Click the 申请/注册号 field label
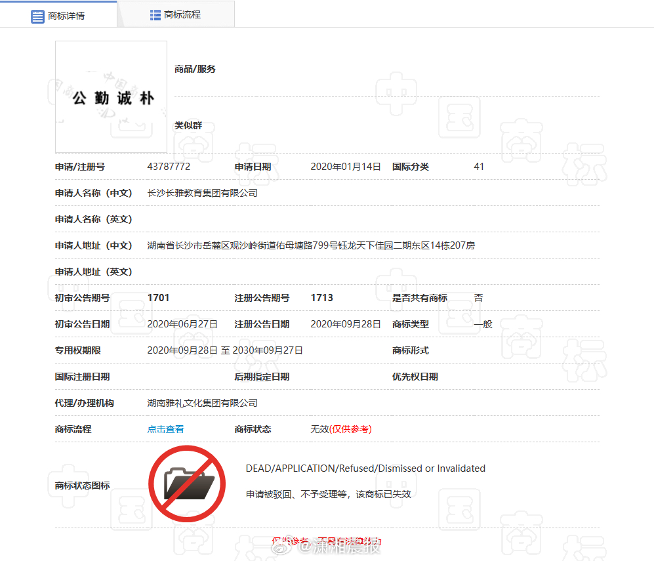 click(79, 167)
